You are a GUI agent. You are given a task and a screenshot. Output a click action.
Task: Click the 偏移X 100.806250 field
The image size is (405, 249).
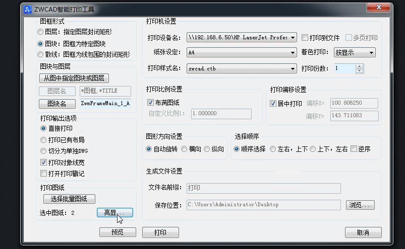tap(354, 103)
